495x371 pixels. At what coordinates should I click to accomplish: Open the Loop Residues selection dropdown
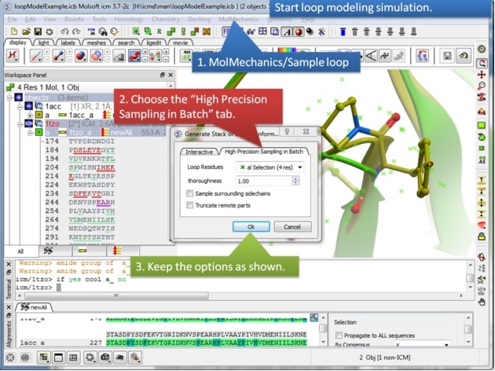[x=271, y=167]
